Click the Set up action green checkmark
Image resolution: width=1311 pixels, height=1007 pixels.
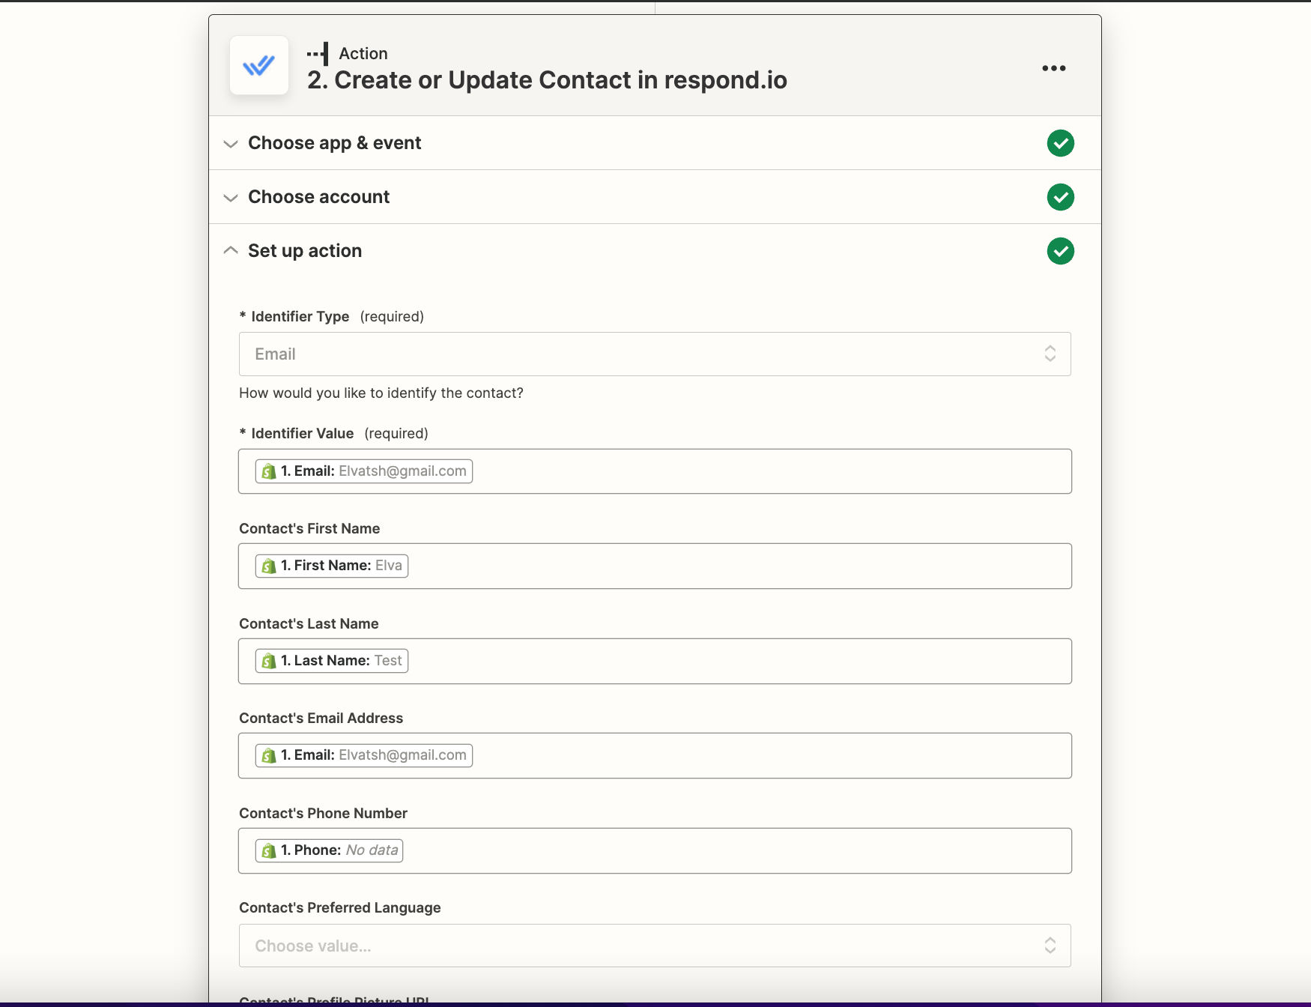(1060, 251)
